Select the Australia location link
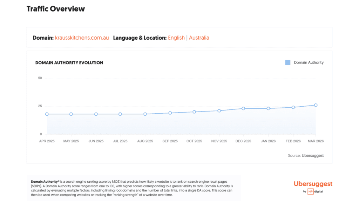The height and width of the screenshot is (202, 359). coord(199,38)
